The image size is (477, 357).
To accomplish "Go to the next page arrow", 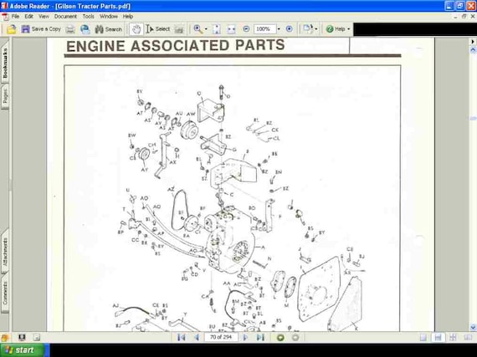I will coord(245,337).
